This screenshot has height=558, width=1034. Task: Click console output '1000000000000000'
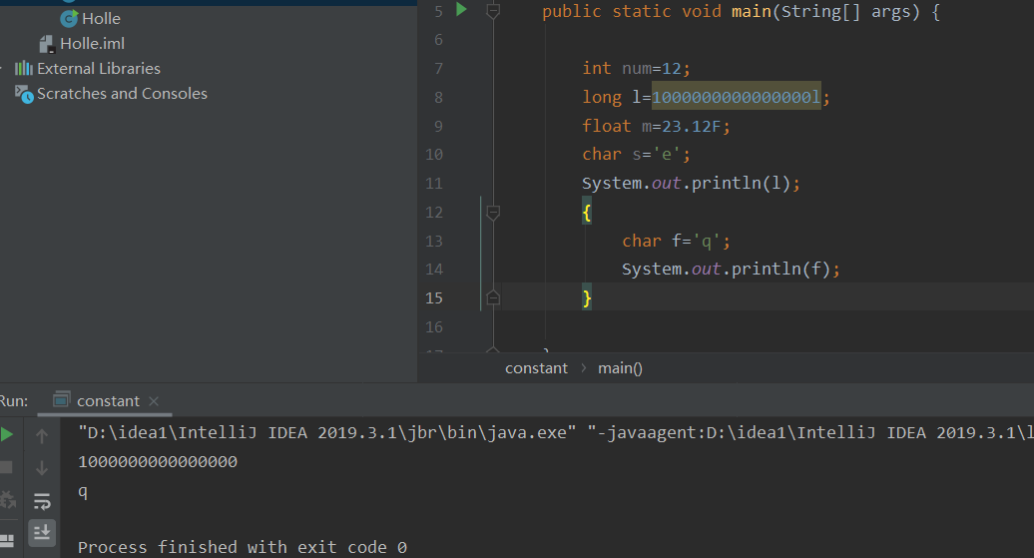pos(158,462)
